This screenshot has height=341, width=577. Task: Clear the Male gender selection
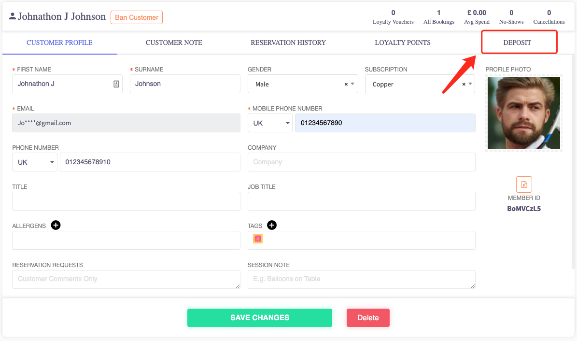point(346,85)
